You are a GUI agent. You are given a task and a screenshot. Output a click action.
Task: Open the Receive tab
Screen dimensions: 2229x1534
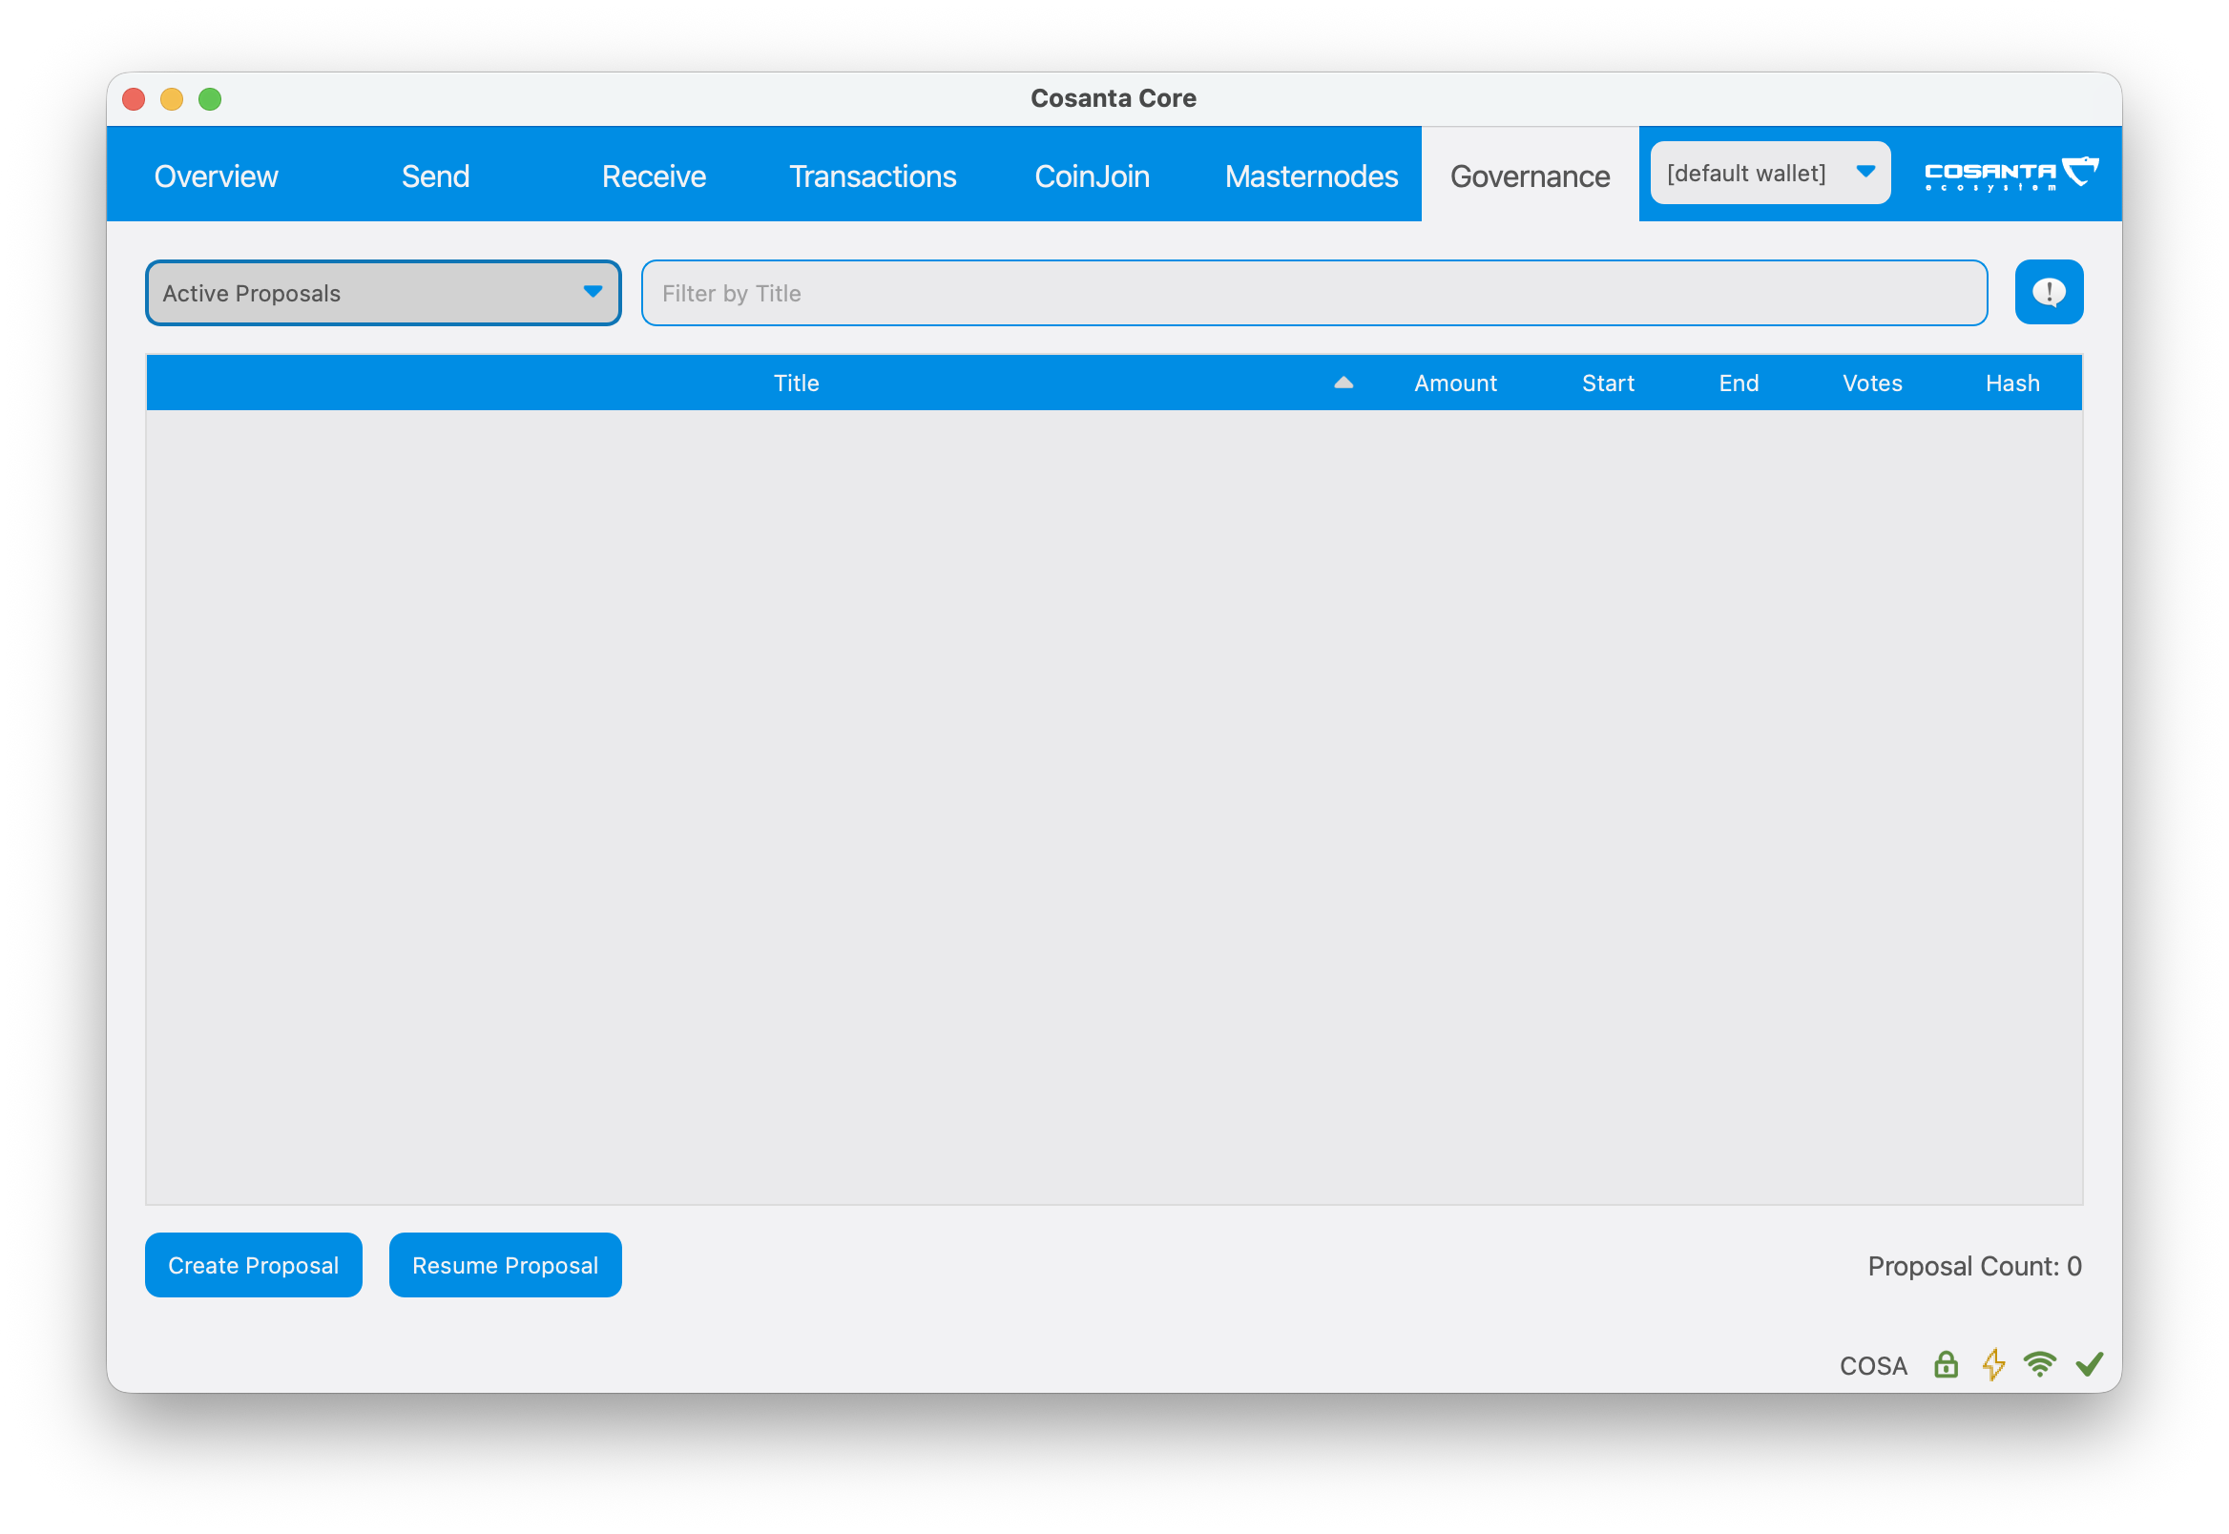[x=654, y=176]
